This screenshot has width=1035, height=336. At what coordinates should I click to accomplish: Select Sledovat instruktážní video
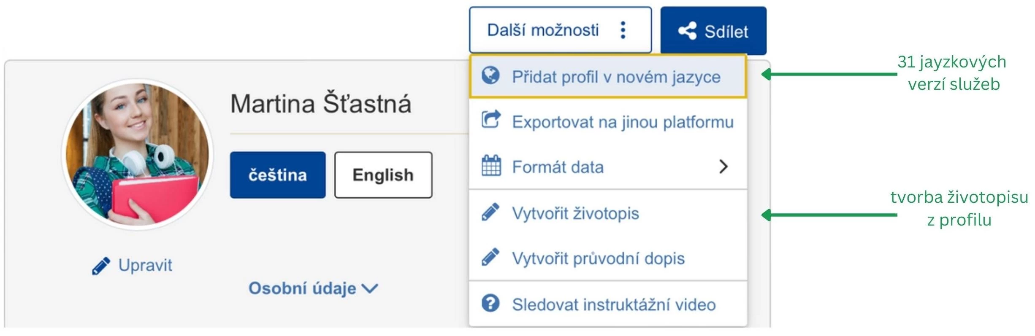click(614, 304)
